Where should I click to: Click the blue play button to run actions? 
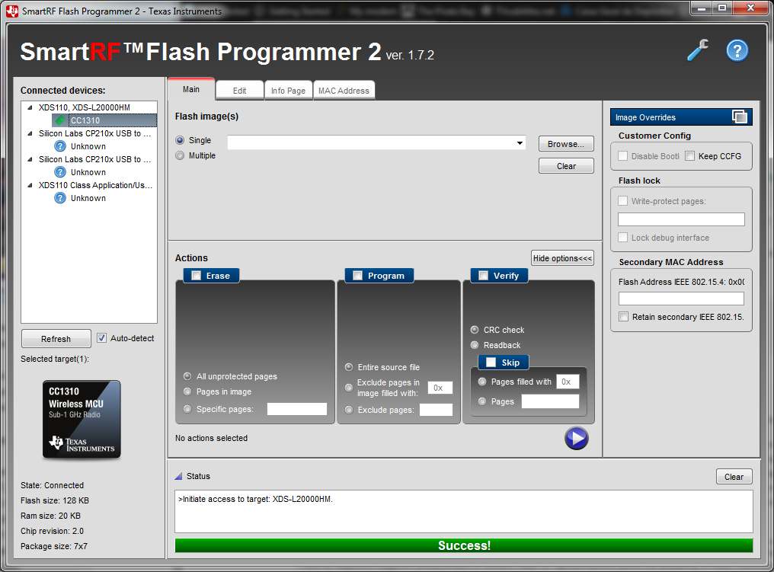(x=576, y=438)
